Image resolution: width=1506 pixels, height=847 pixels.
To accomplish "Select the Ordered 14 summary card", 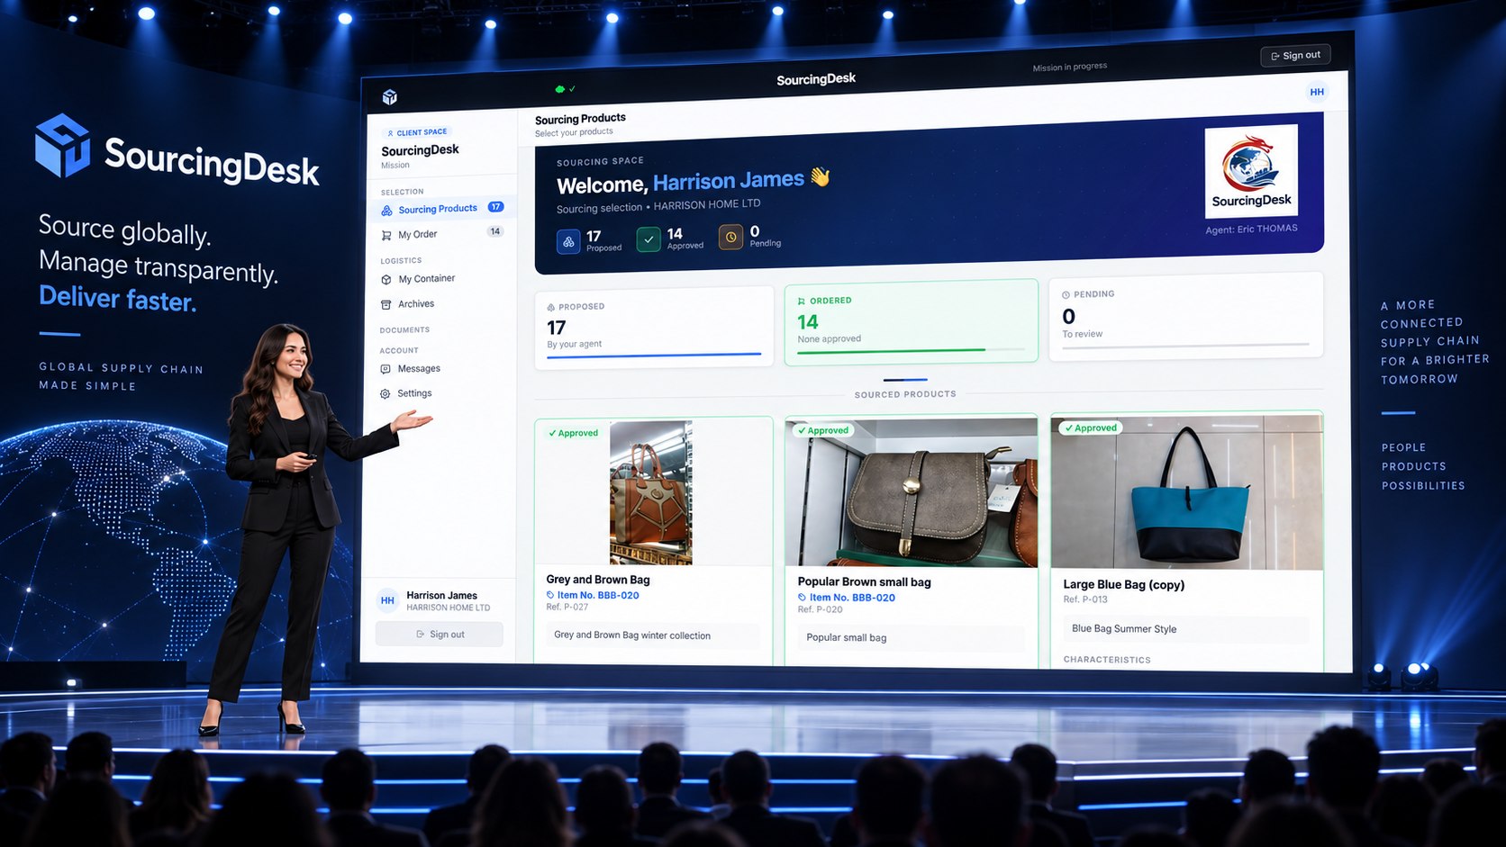I will [912, 322].
